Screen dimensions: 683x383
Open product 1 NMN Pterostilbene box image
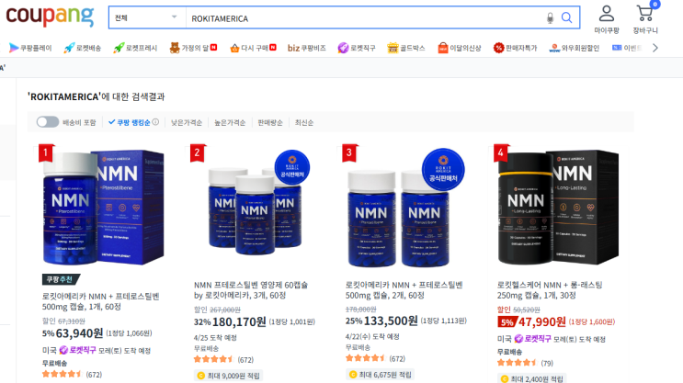103,207
